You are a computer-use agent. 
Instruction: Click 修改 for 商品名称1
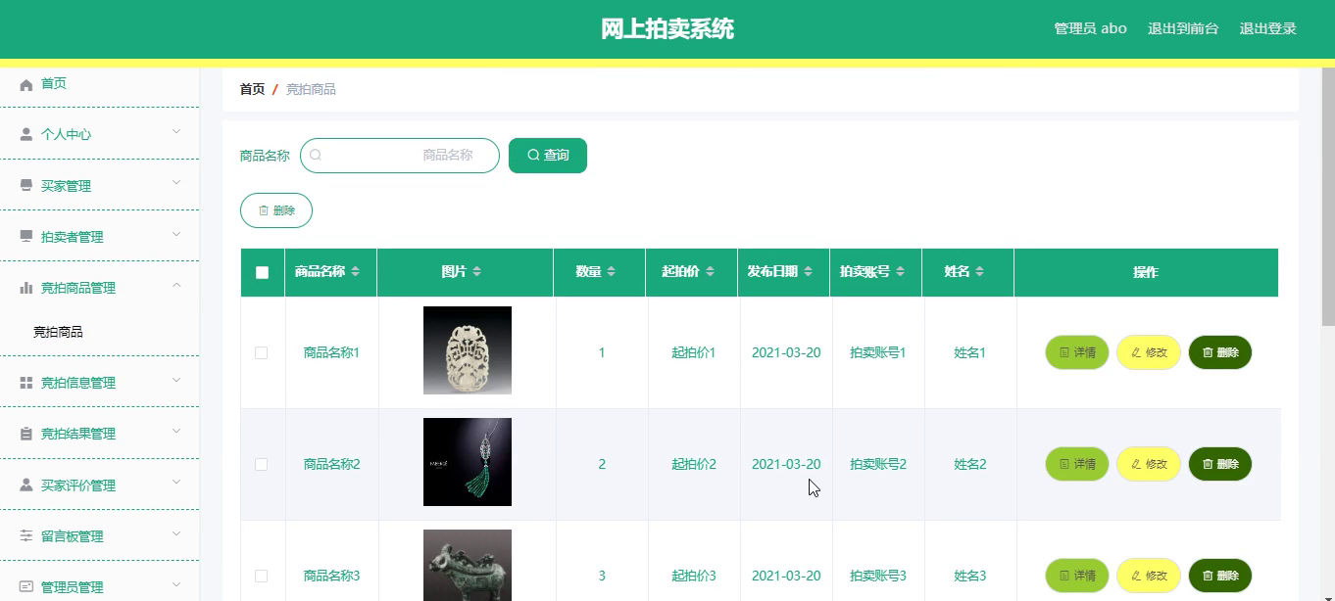pos(1149,352)
